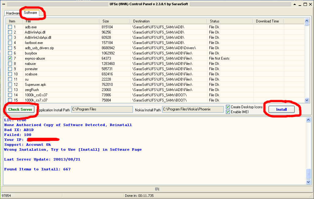Click the log panel scrollbar thumb
Screen dimensions: 314x199
(x=308, y=174)
